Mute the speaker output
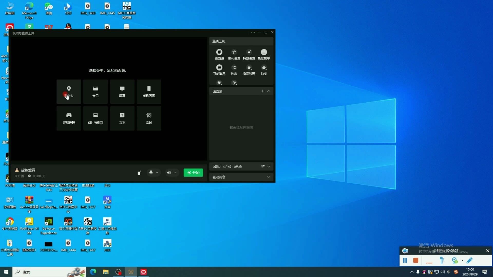The height and width of the screenshot is (277, 493). 169,173
